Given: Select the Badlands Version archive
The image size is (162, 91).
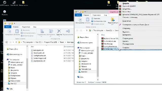Looking at the screenshot, I should point(110,38).
